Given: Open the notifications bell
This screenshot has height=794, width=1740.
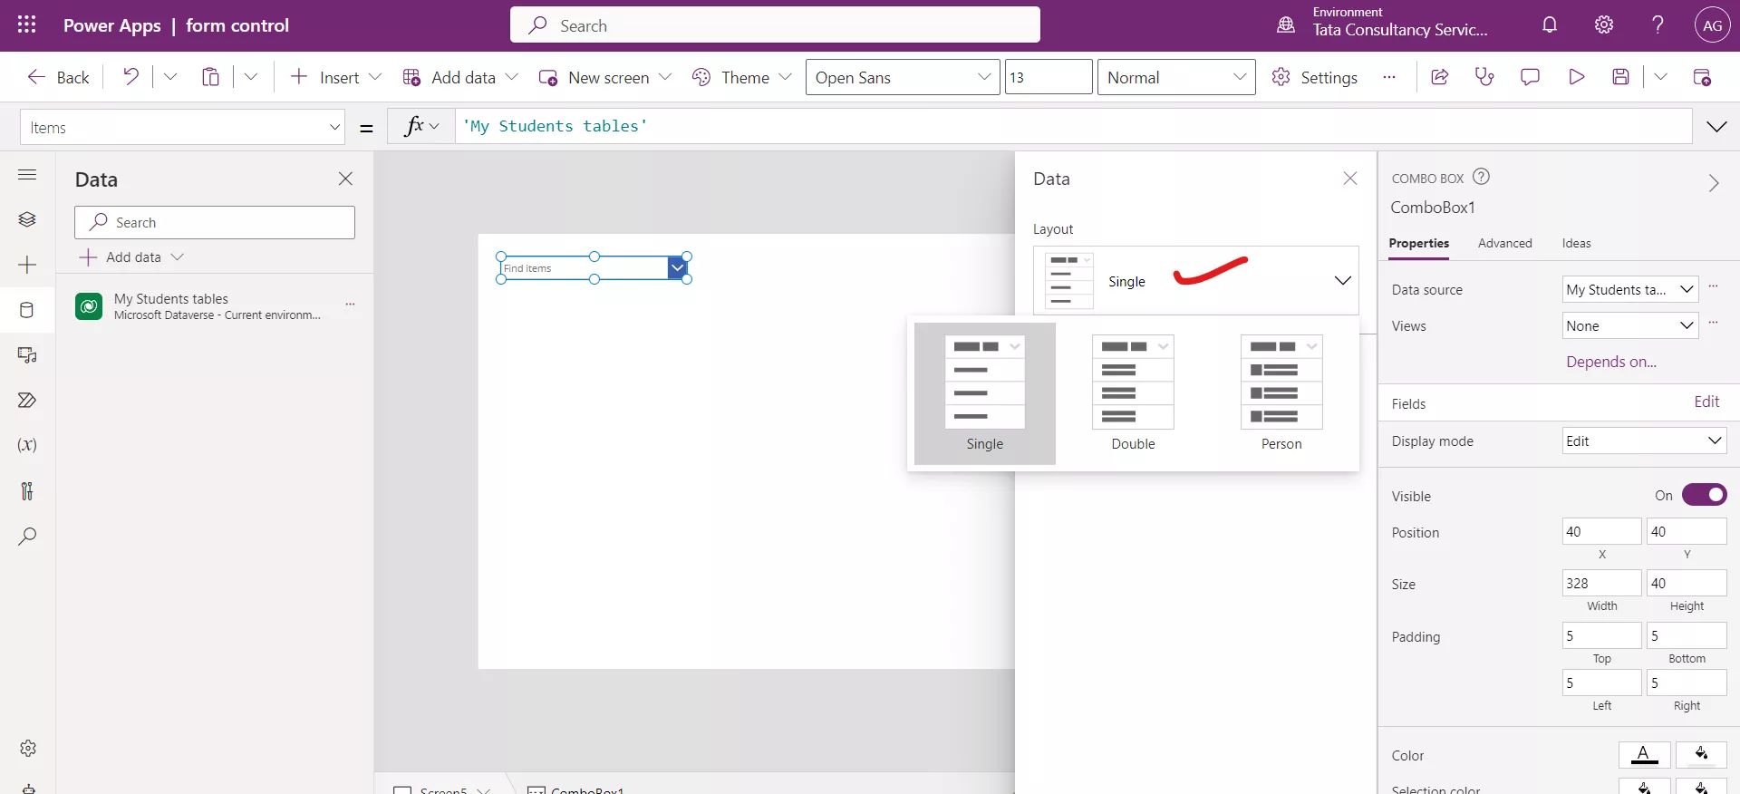Looking at the screenshot, I should pos(1550,25).
